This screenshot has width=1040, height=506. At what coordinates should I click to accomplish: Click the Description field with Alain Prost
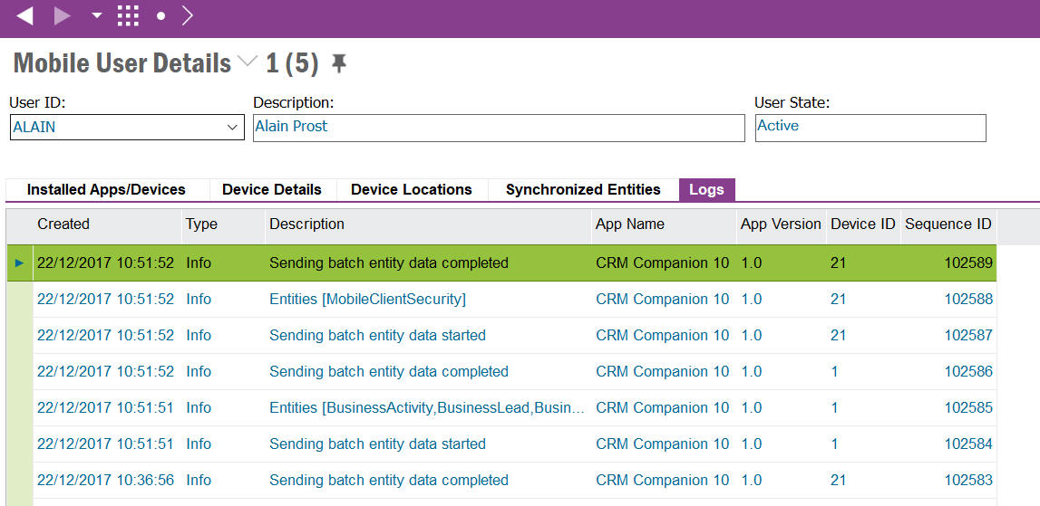498,127
